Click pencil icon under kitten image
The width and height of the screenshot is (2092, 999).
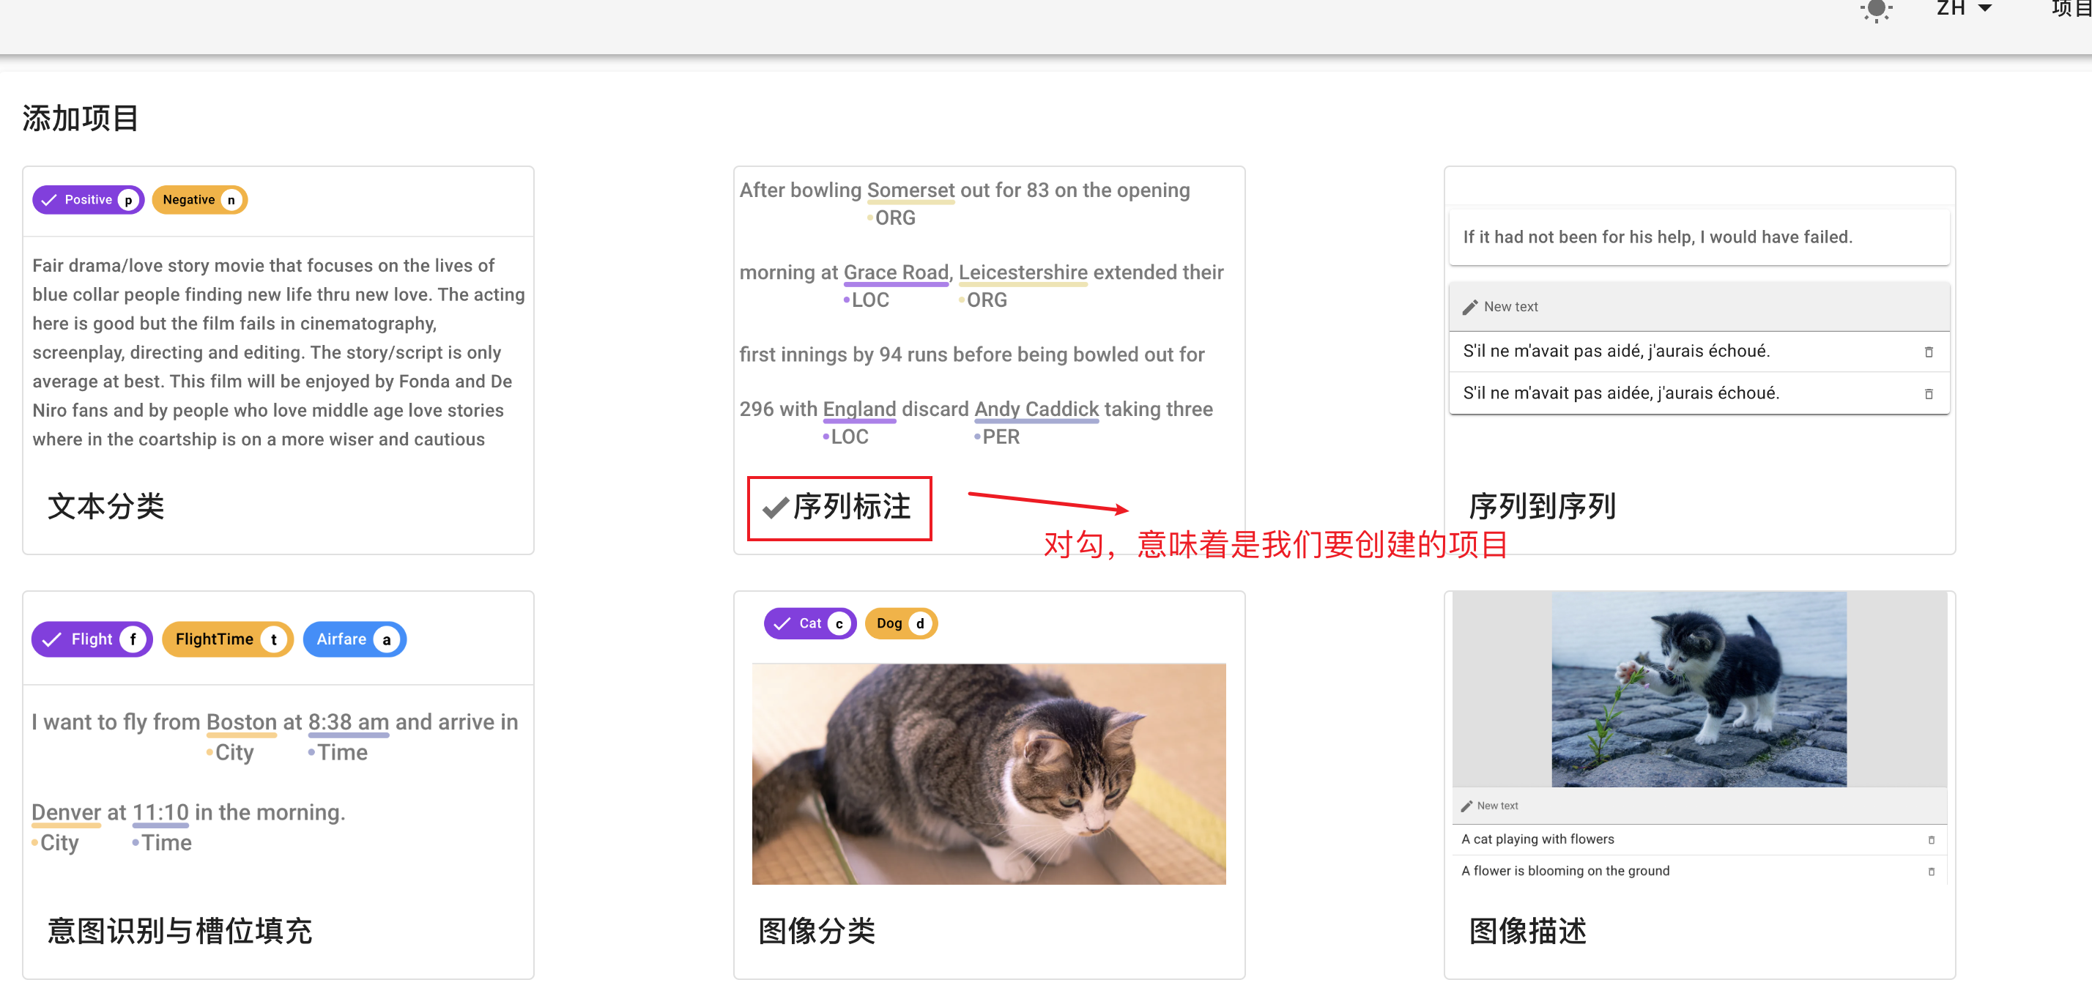pos(1466,806)
